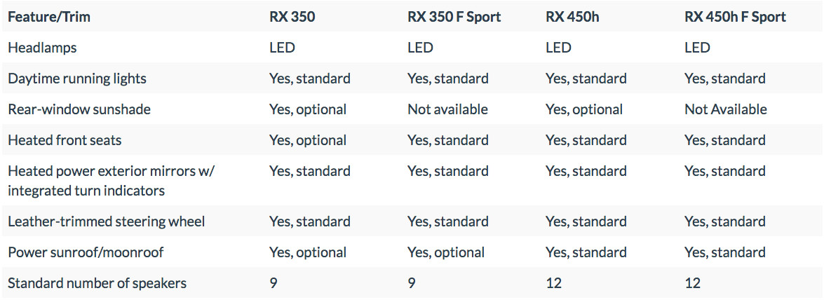Click the Headlamps row label

[x=42, y=48]
